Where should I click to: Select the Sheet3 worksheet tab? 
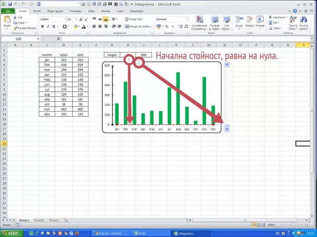(54, 220)
